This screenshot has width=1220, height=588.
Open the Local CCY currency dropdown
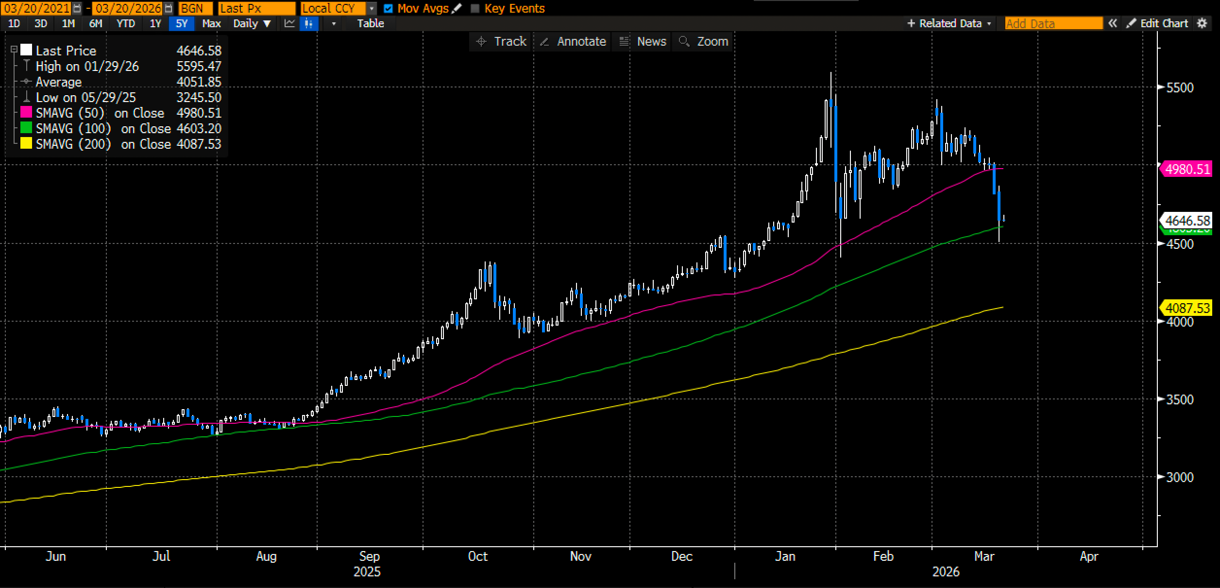pyautogui.click(x=372, y=8)
